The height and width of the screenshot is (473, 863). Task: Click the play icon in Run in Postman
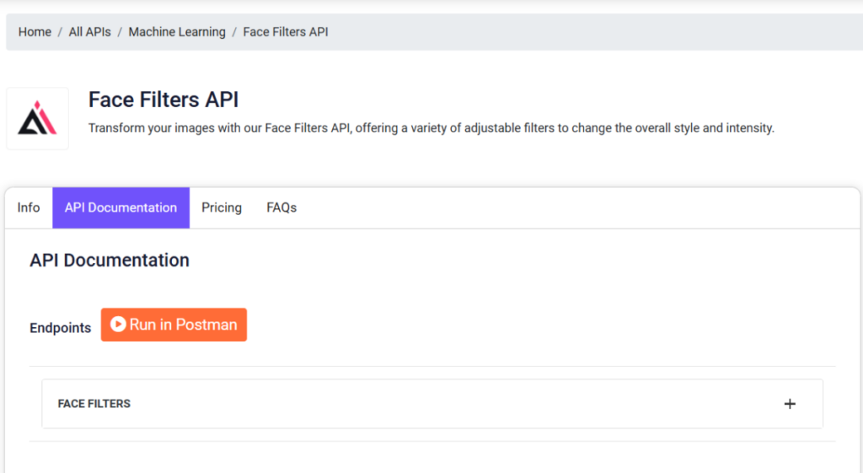[118, 325]
